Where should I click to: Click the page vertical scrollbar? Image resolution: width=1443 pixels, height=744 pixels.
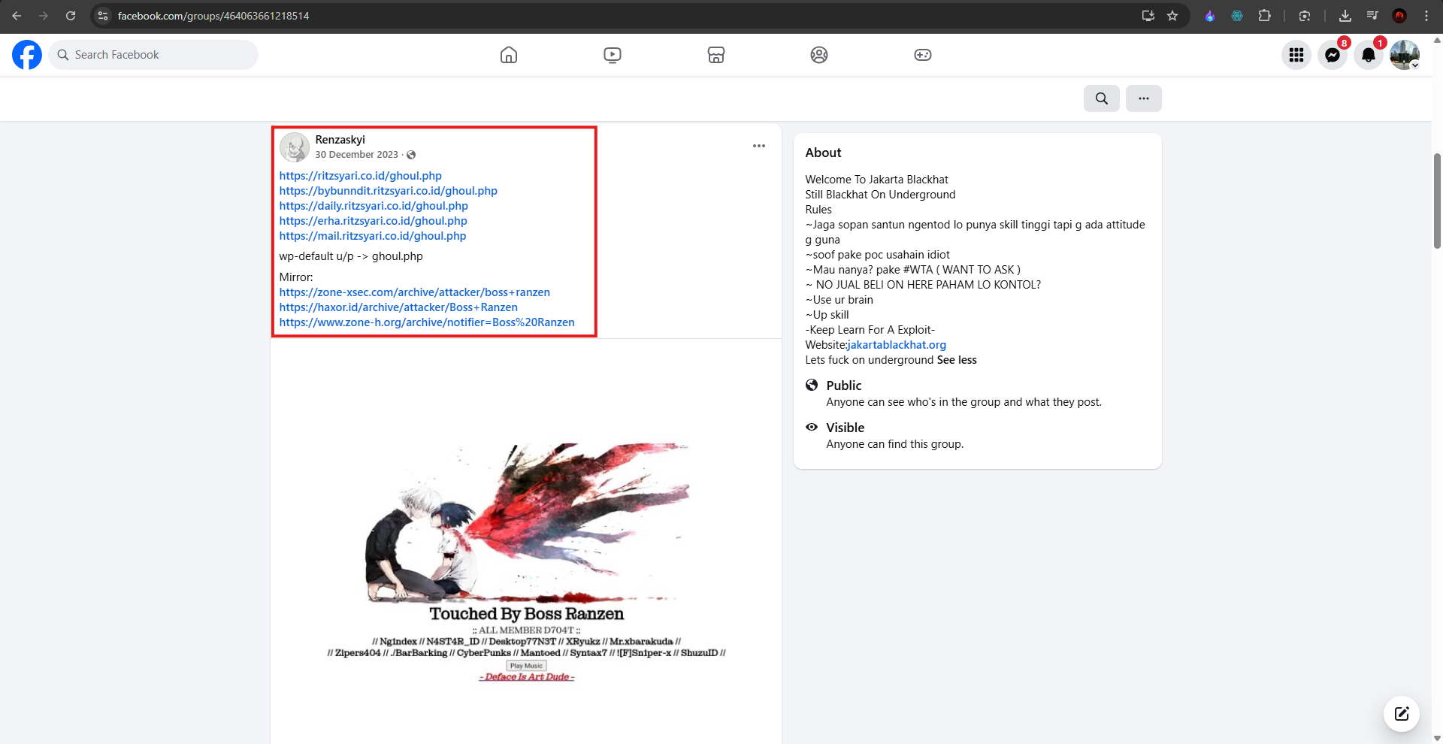(1437, 200)
